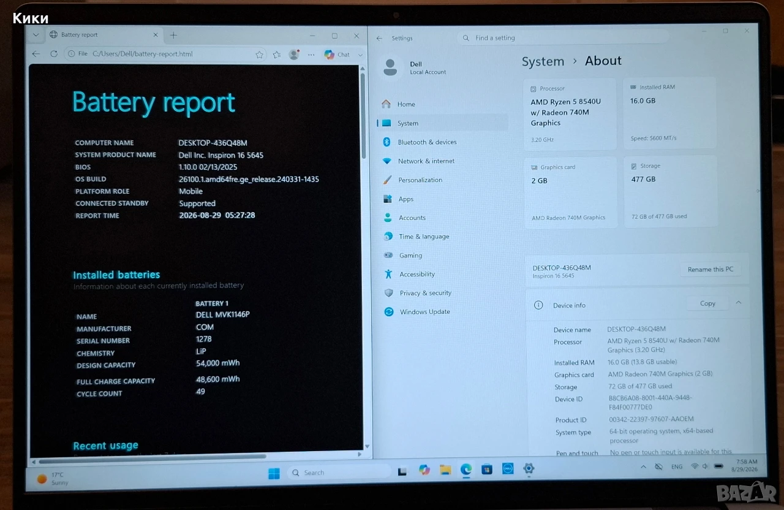The image size is (784, 510).
Task: Click the Device info icon
Action: (x=538, y=305)
